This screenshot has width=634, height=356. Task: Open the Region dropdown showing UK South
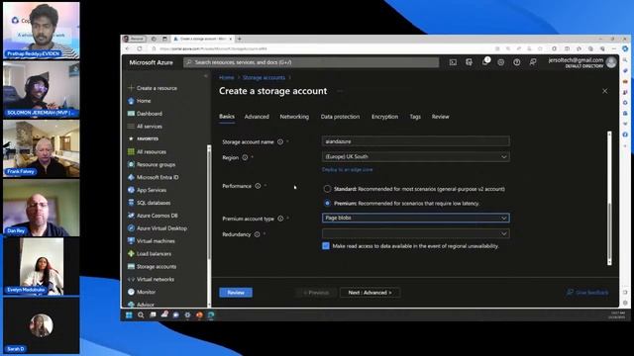[x=416, y=156]
